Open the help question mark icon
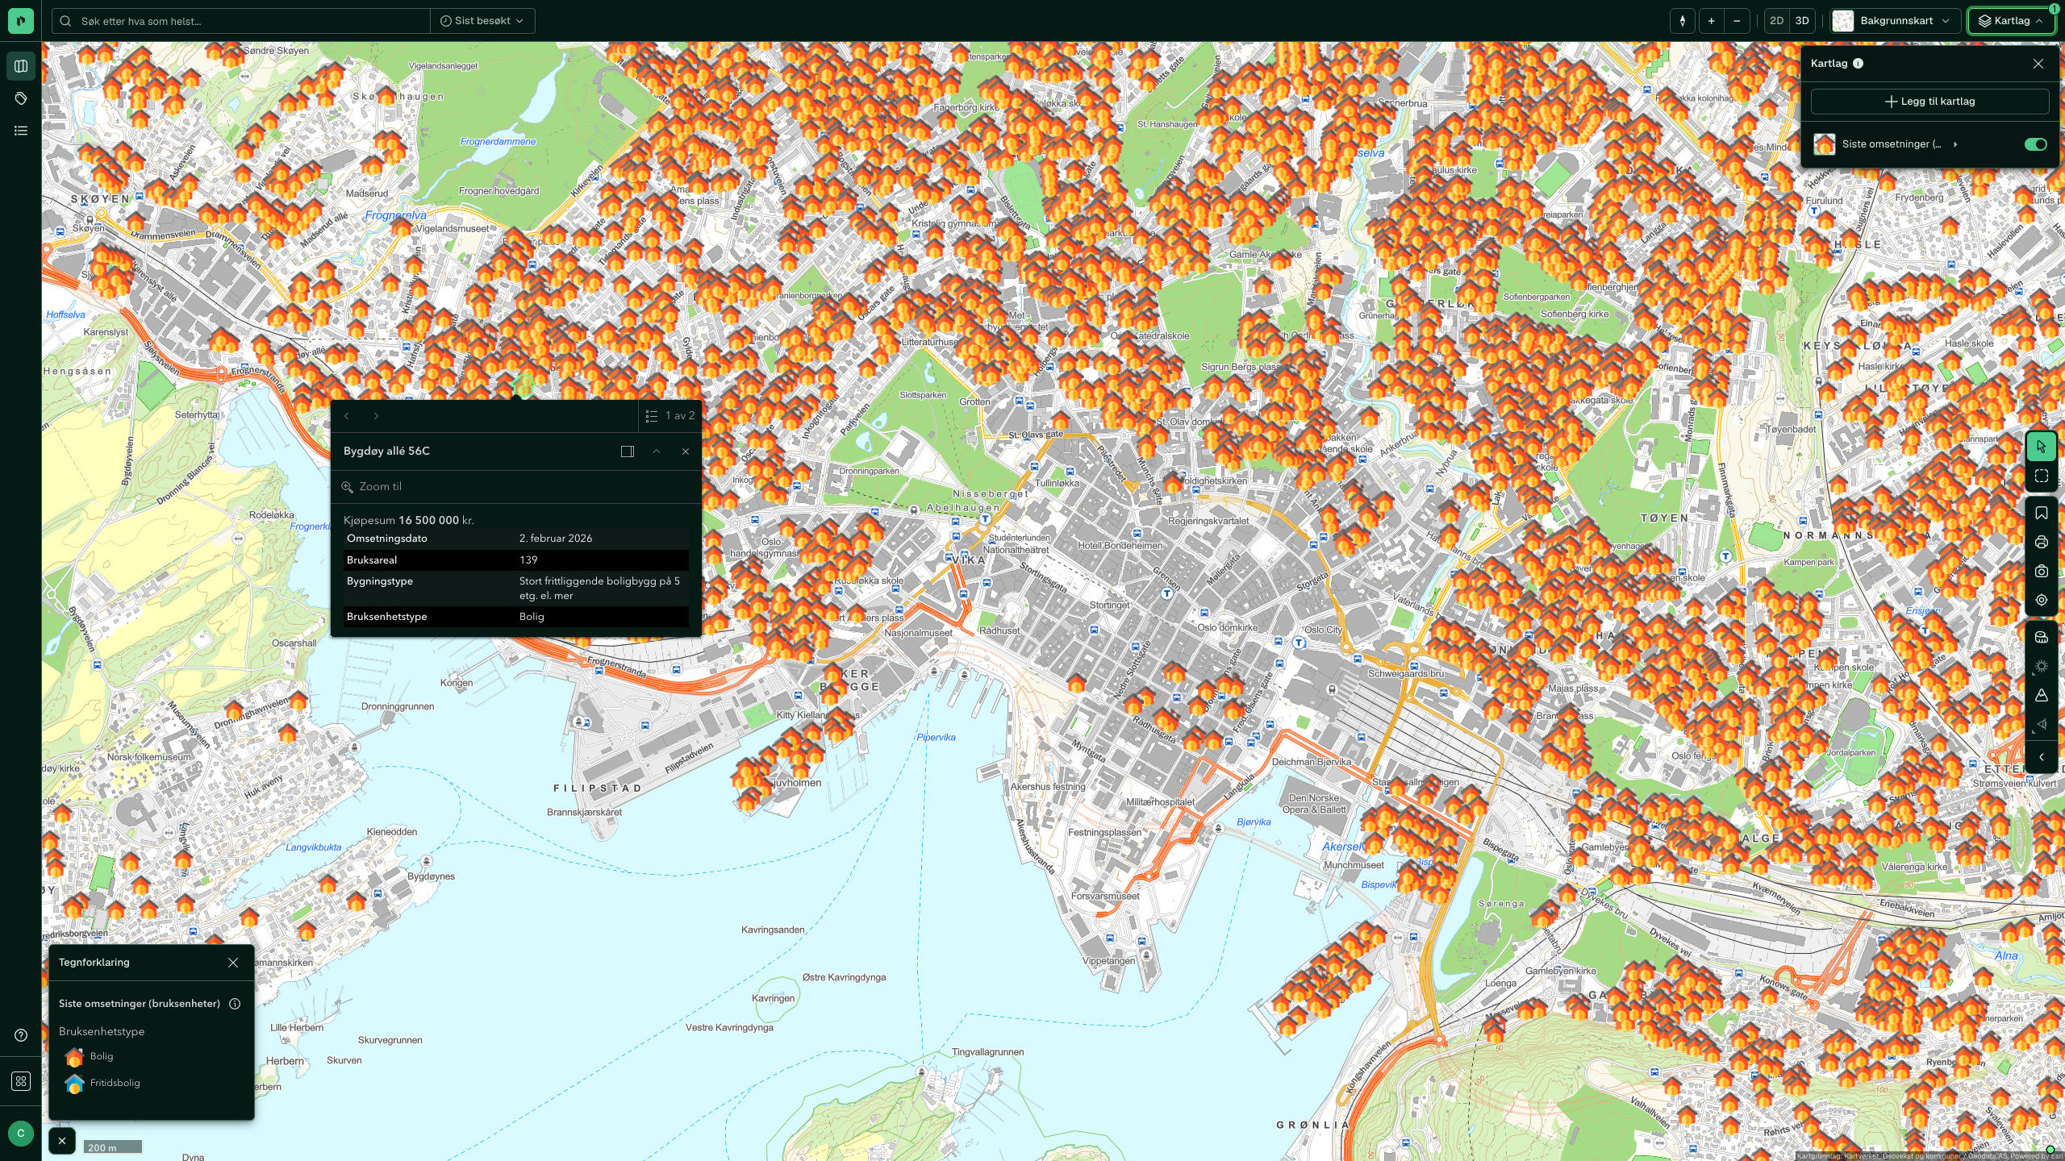The width and height of the screenshot is (2065, 1161). click(21, 1035)
